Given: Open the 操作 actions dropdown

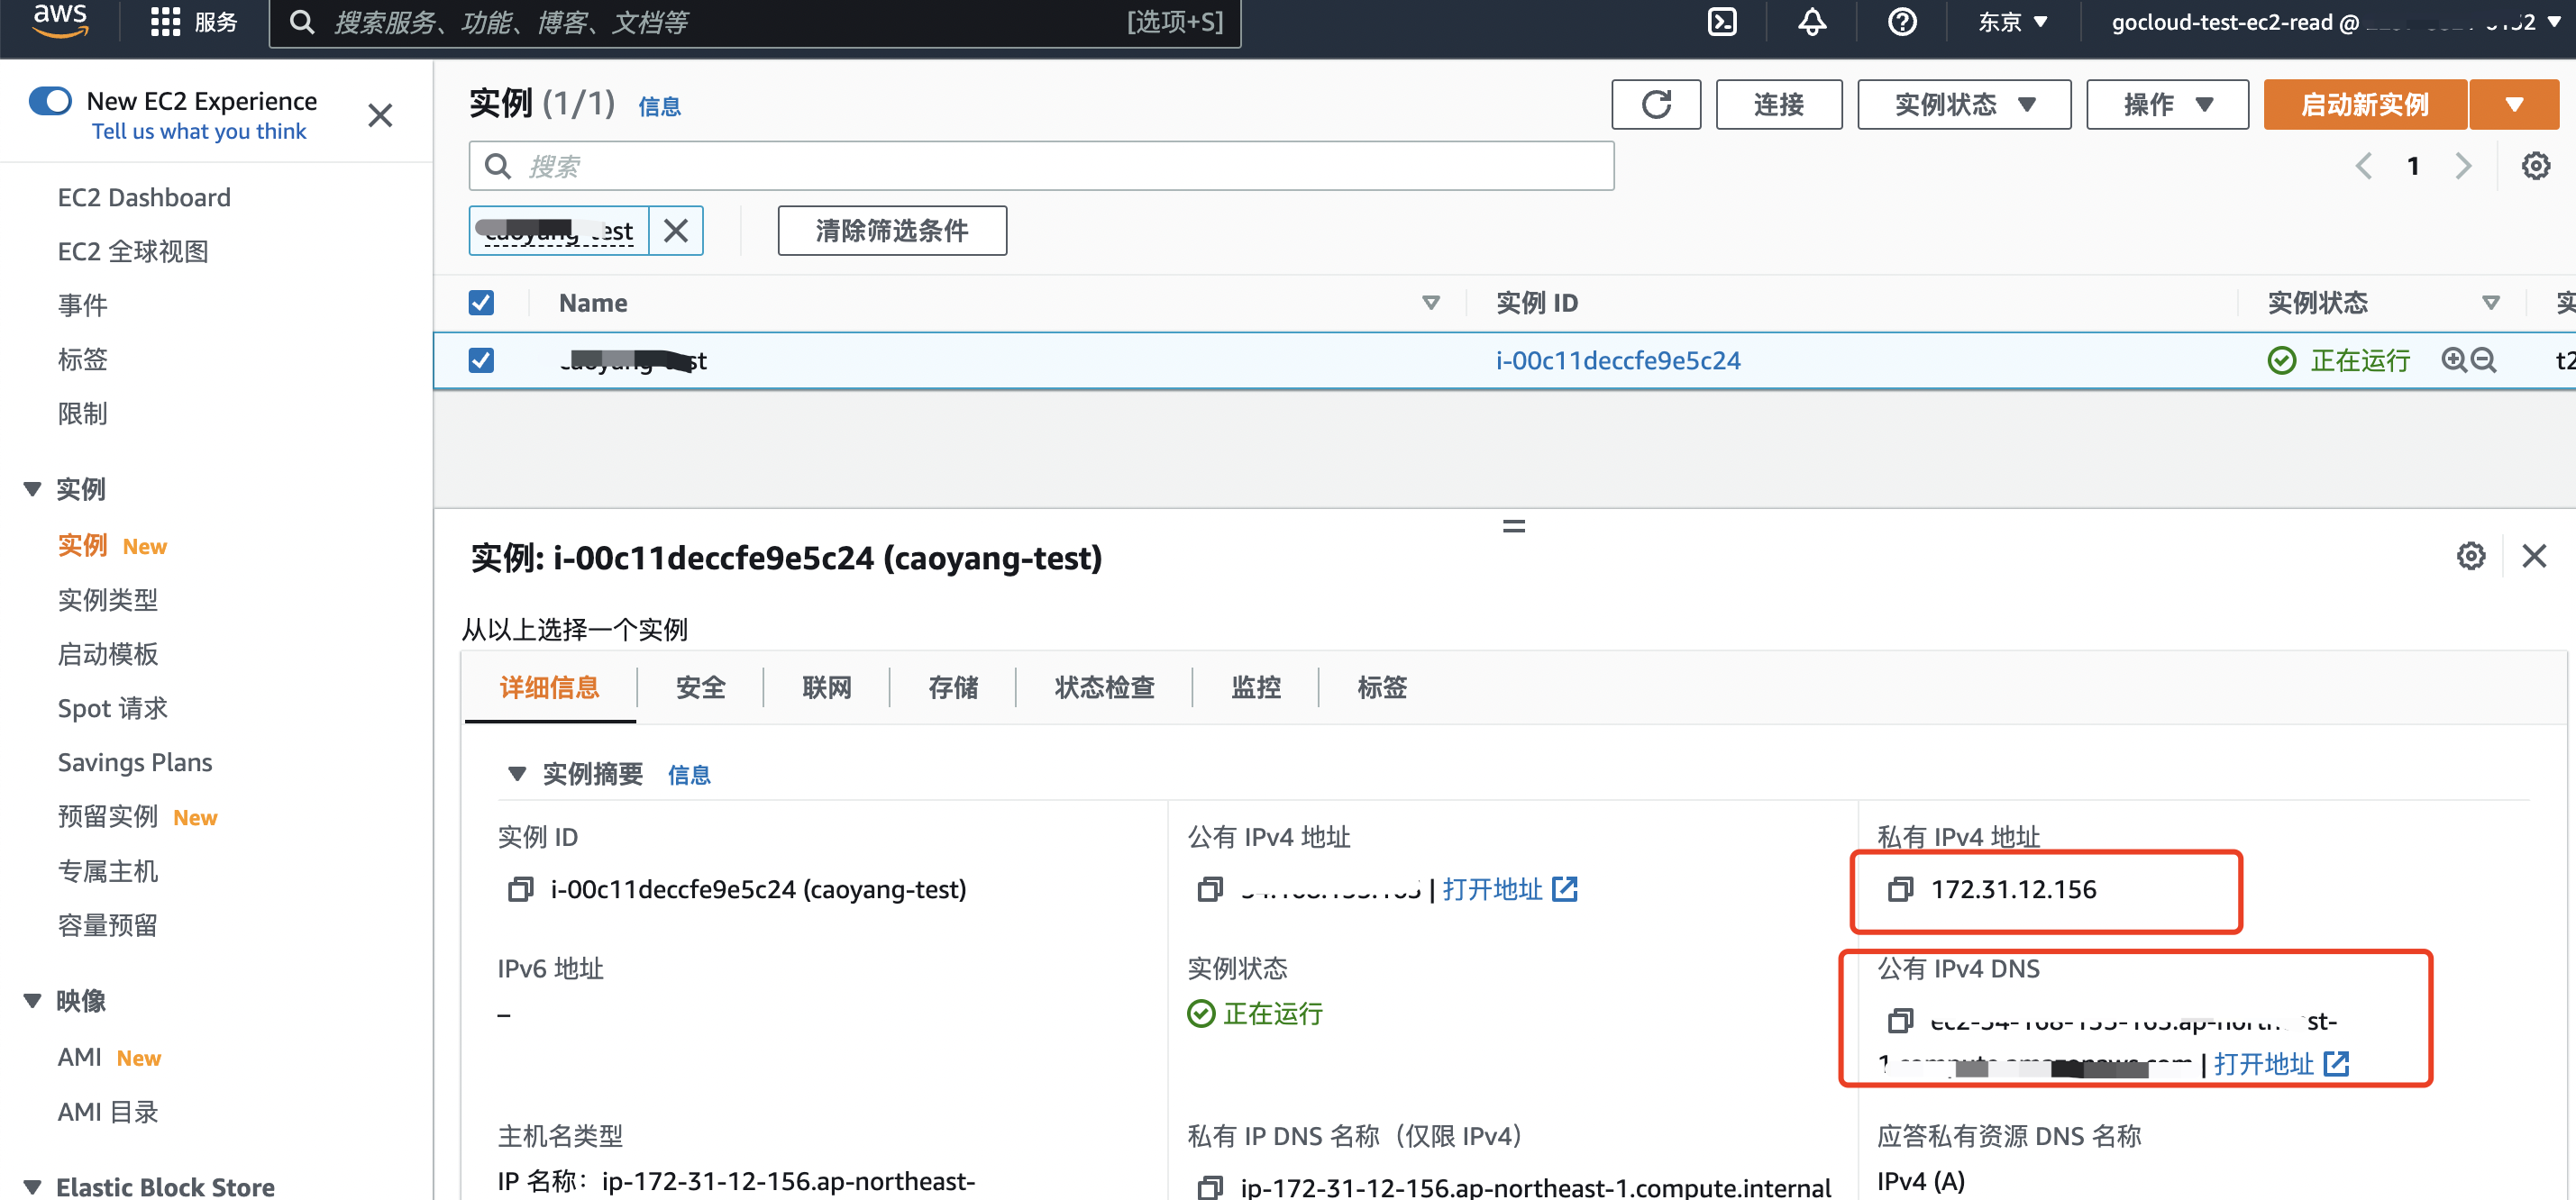Looking at the screenshot, I should pos(2167,105).
